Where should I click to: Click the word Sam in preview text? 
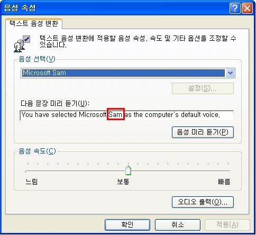[116, 114]
